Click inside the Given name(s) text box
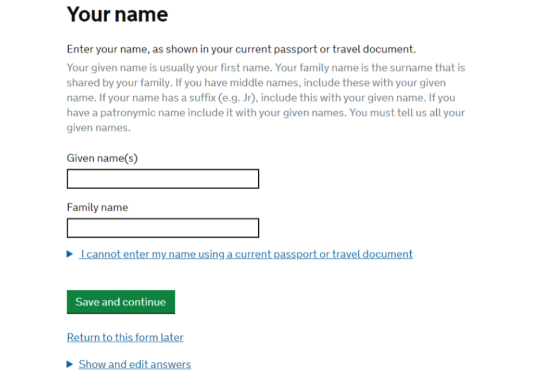This screenshot has width=538, height=386. click(163, 179)
